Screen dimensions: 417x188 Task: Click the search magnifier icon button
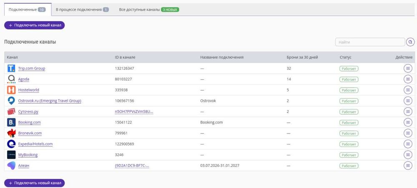[410, 42]
